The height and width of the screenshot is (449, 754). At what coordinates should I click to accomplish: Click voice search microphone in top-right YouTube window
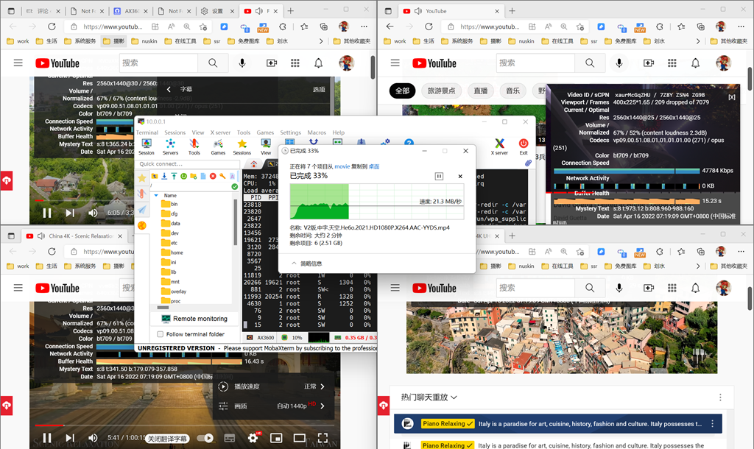(x=619, y=63)
